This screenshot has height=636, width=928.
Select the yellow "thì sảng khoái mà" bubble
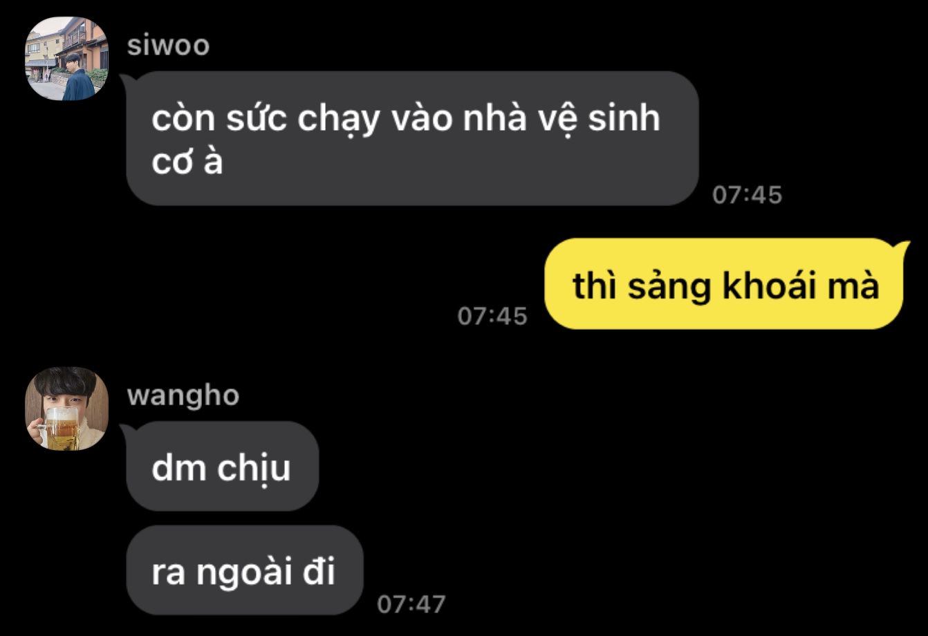(726, 284)
